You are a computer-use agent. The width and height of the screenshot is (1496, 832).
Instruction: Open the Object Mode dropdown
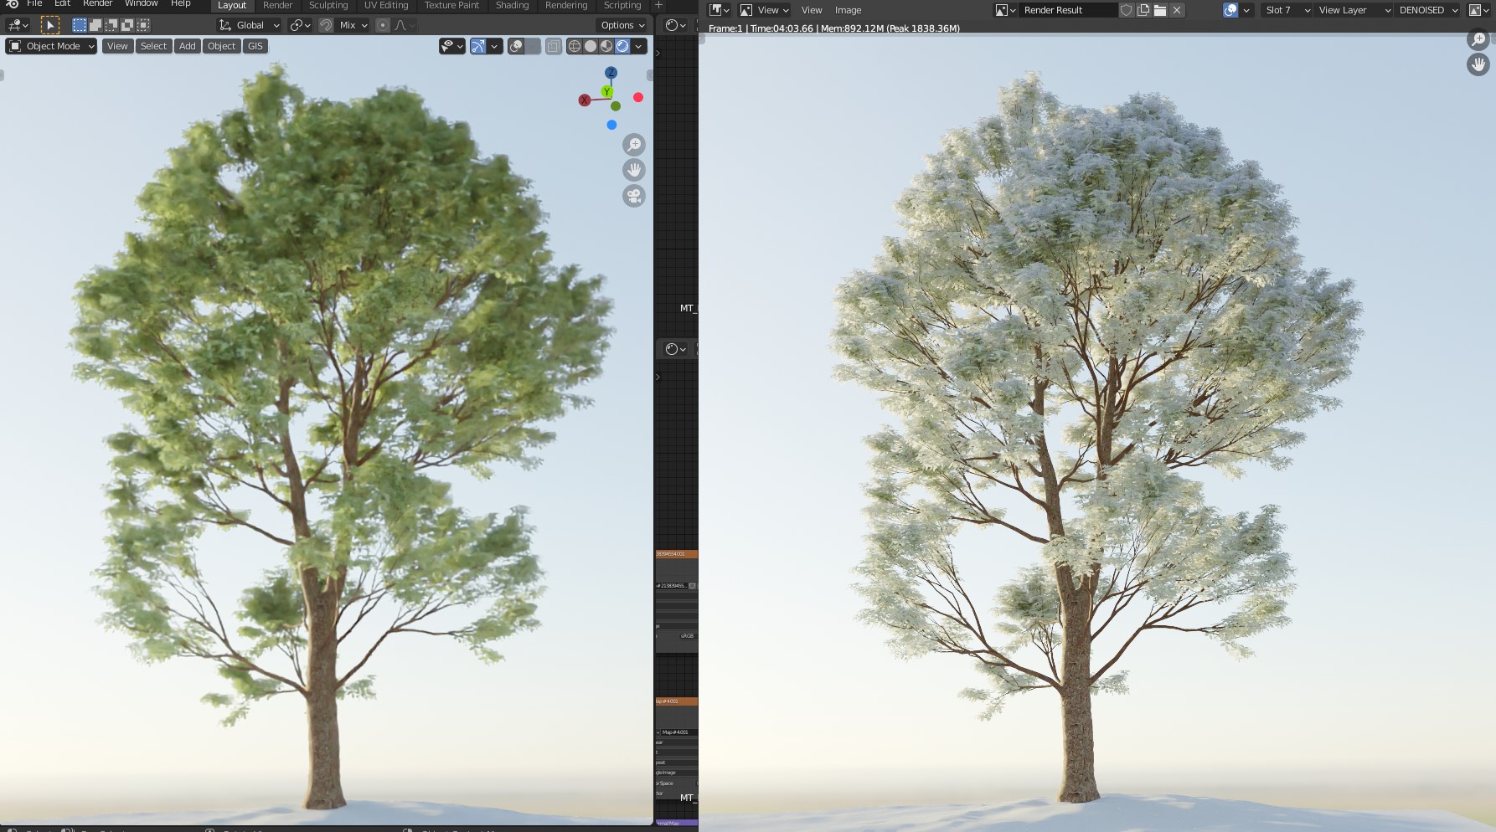pos(51,46)
